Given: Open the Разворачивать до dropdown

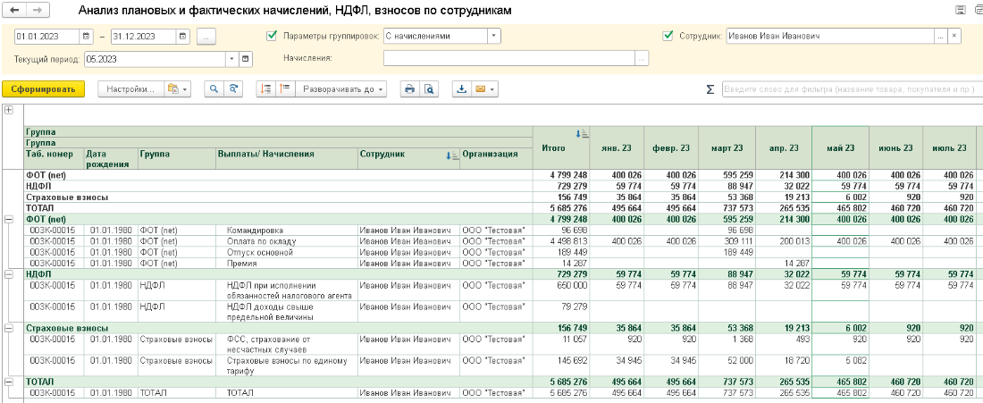Looking at the screenshot, I should coord(341,89).
